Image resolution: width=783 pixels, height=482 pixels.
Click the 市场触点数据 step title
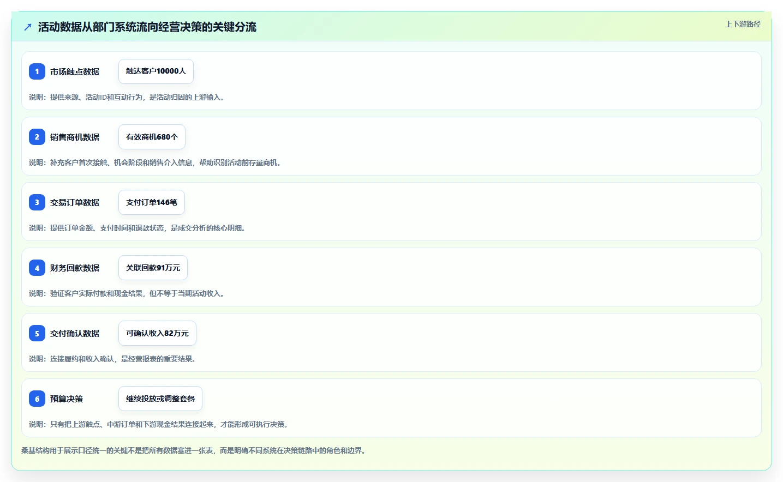75,71
